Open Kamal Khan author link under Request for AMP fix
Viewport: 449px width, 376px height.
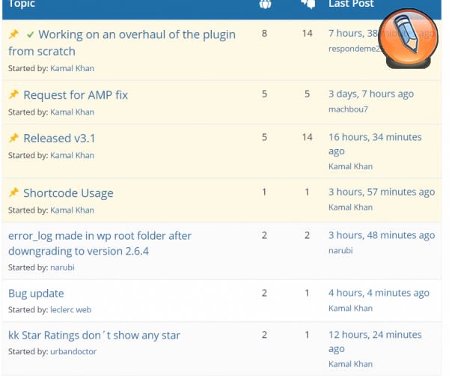point(72,112)
